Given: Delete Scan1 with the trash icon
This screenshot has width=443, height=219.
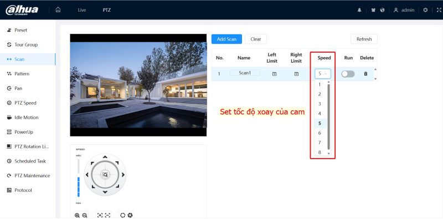Looking at the screenshot, I should point(365,74).
